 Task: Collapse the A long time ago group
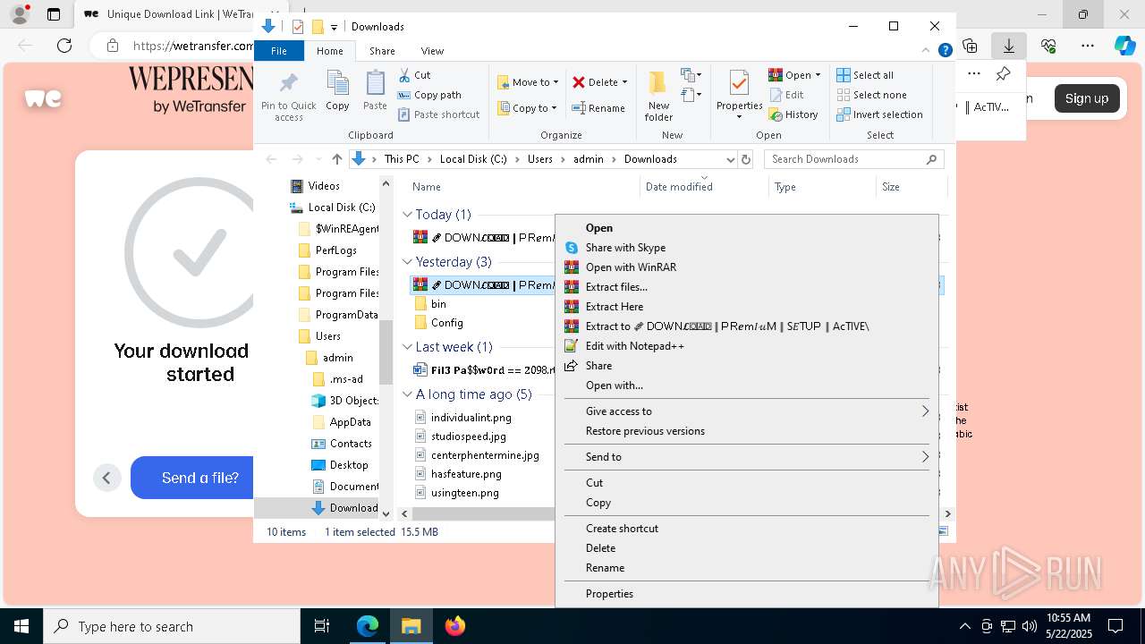(x=407, y=394)
